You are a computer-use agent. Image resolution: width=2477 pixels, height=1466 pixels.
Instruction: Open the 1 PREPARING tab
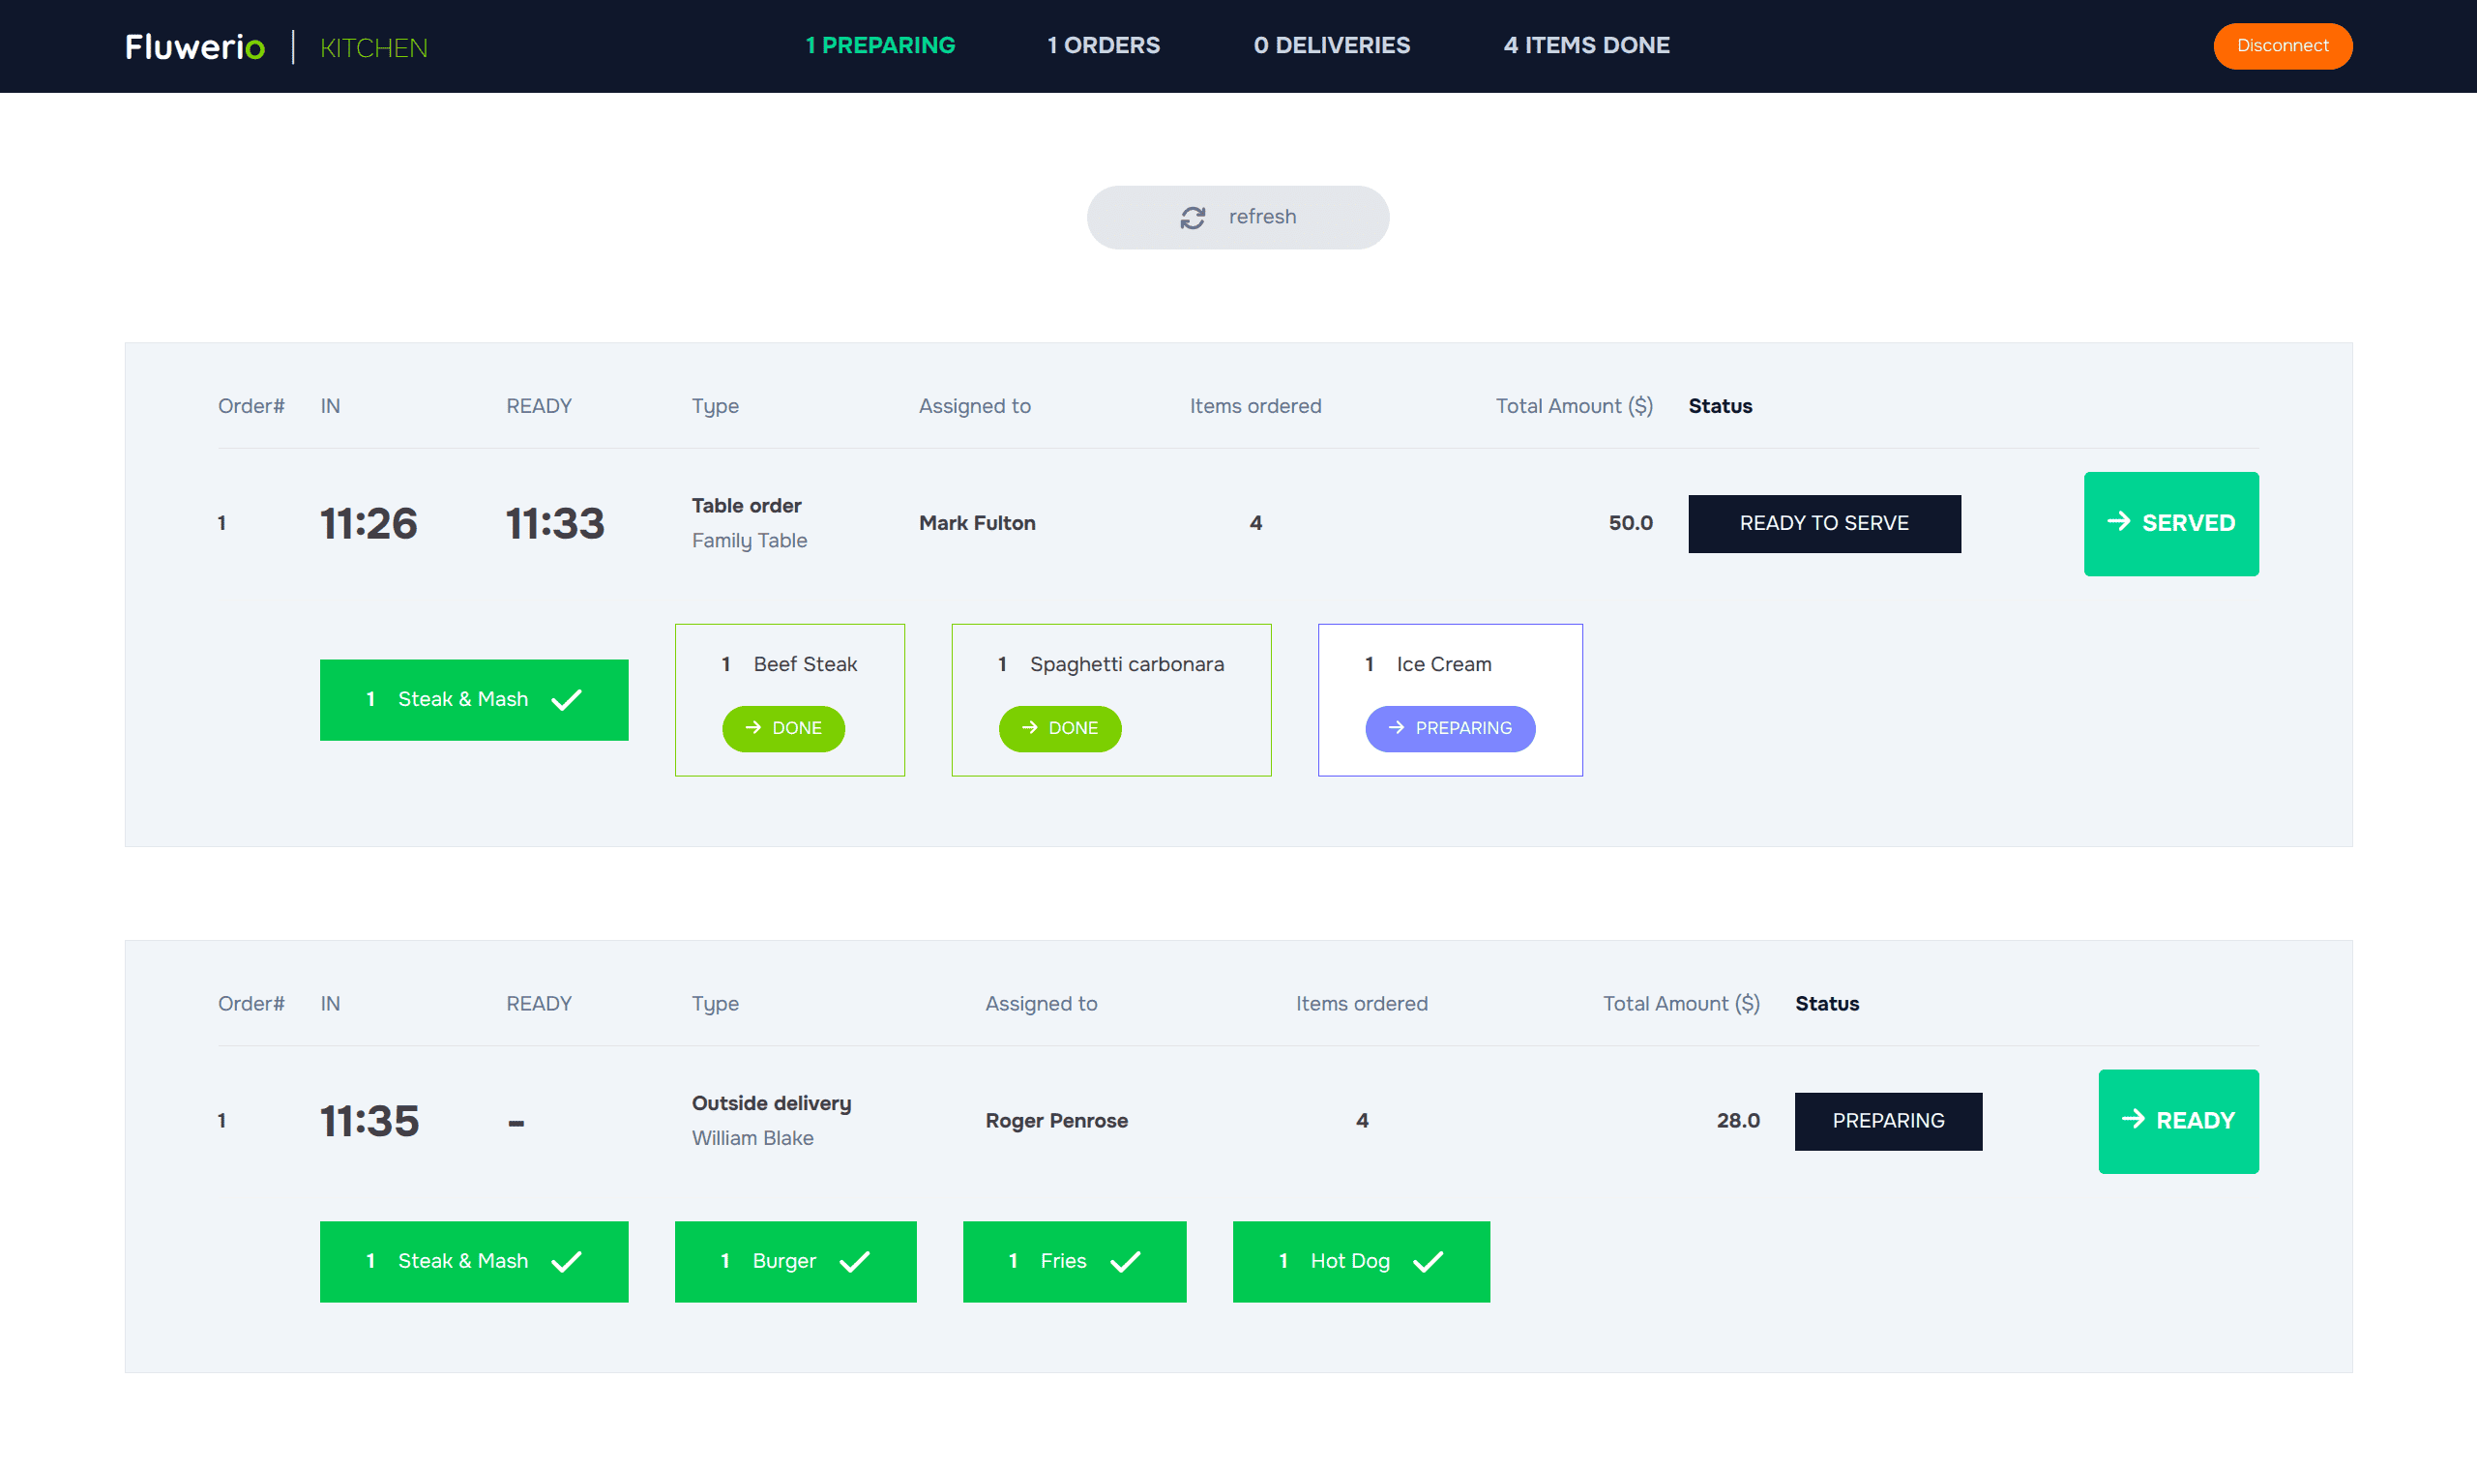[879, 45]
